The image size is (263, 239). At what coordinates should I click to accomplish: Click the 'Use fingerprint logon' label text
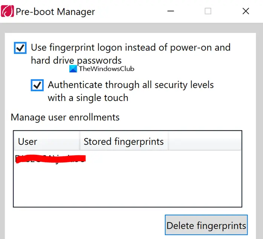[130, 48]
